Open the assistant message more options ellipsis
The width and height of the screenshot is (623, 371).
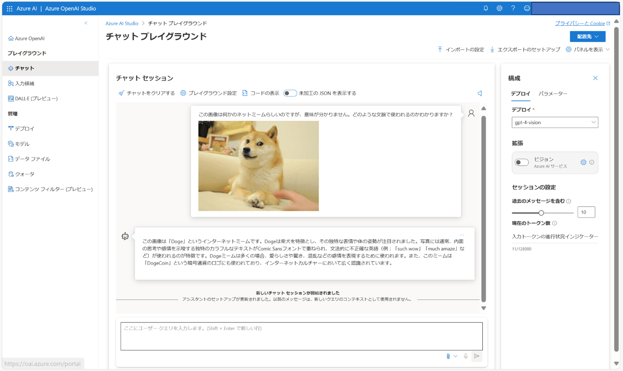pyautogui.click(x=462, y=235)
